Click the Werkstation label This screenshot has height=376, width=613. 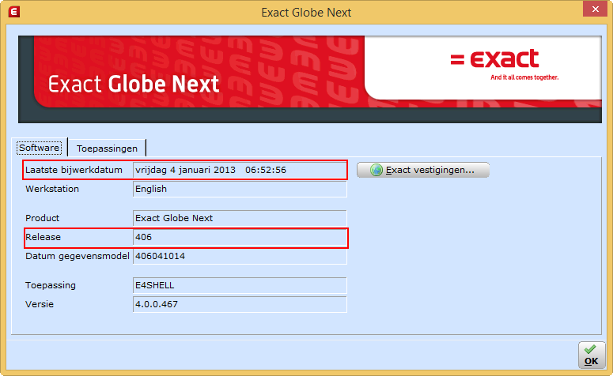[x=52, y=189]
